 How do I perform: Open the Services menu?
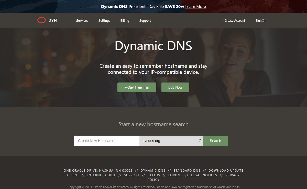(82, 21)
